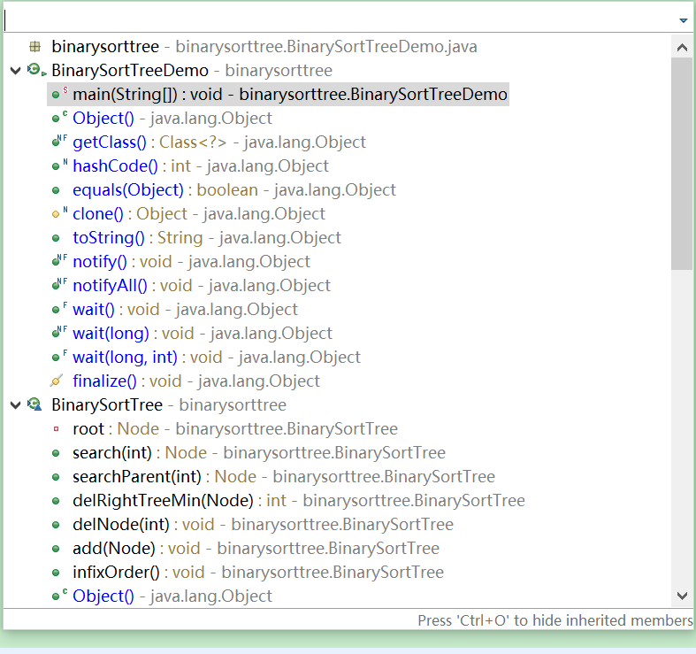Select add(Node) : void entry
The height and width of the screenshot is (654, 696).
tap(256, 549)
